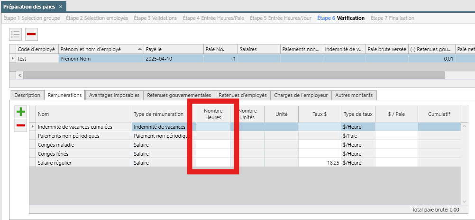The image size is (475, 220).
Task: Click the 0,01 retenues cell
Action: click(x=432, y=58)
